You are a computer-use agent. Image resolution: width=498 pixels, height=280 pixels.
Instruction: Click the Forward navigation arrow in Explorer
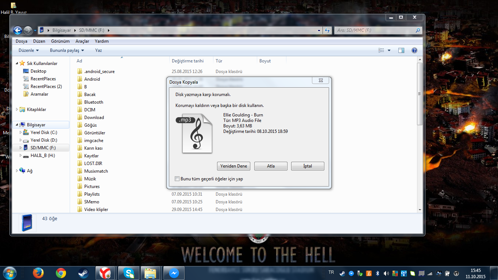pyautogui.click(x=28, y=30)
